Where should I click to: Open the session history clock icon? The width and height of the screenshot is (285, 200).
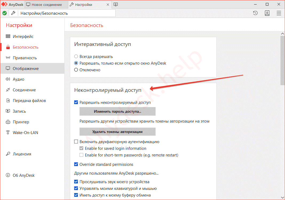click(255, 13)
